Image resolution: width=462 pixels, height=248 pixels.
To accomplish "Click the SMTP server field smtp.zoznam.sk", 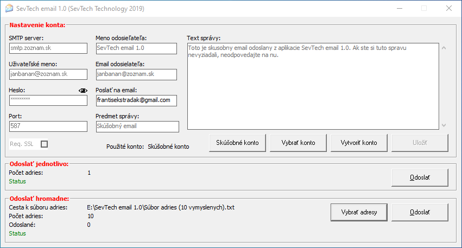I will pyautogui.click(x=48, y=48).
